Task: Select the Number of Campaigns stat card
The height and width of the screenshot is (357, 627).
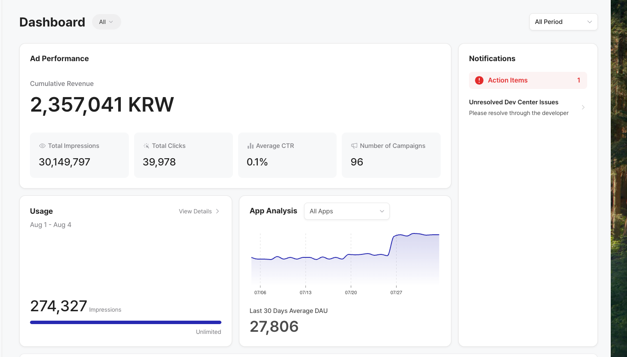Action: point(391,155)
